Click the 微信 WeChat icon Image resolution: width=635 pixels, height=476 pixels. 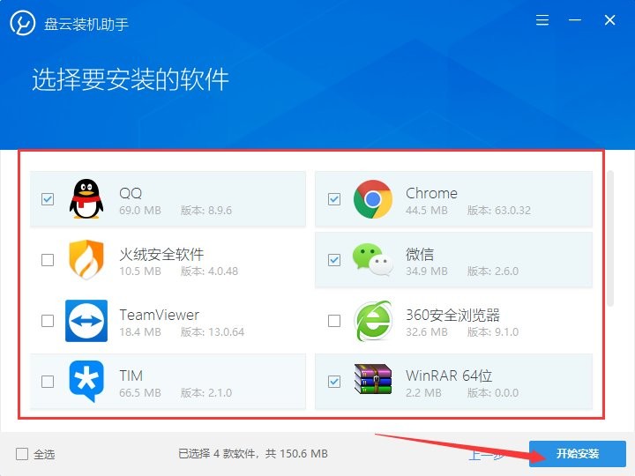coord(372,259)
